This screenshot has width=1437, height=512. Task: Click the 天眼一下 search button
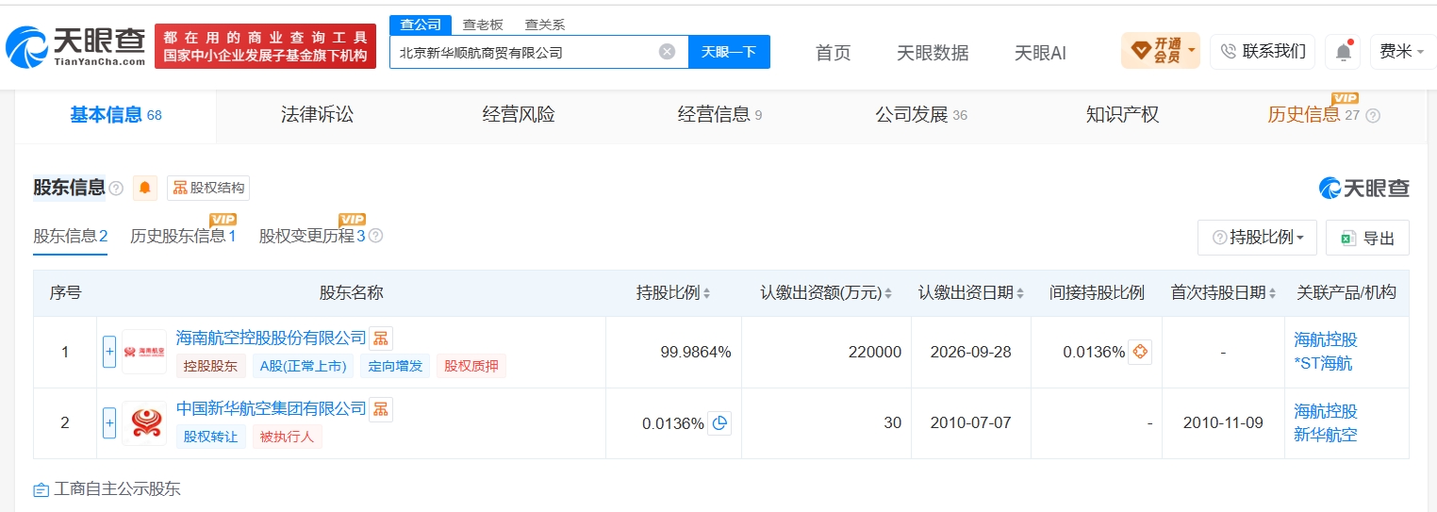click(x=729, y=52)
